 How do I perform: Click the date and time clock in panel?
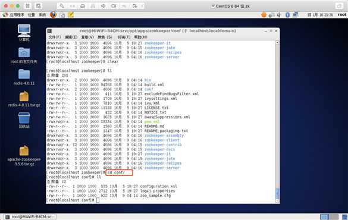320,15
